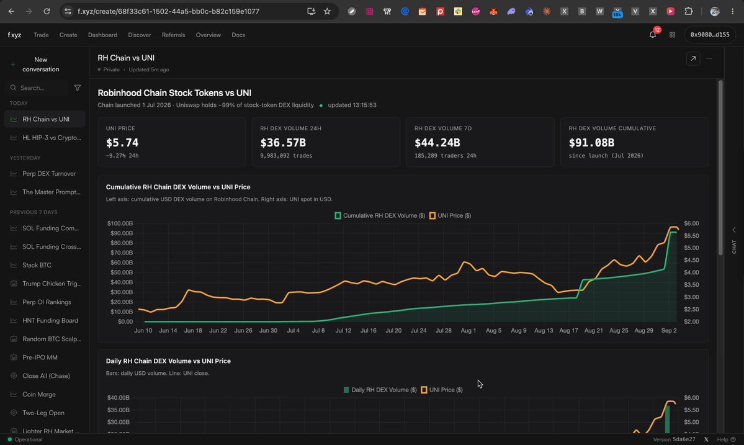Click the install app icon in address bar
Viewport: 744px width, 445px height.
pos(311,11)
